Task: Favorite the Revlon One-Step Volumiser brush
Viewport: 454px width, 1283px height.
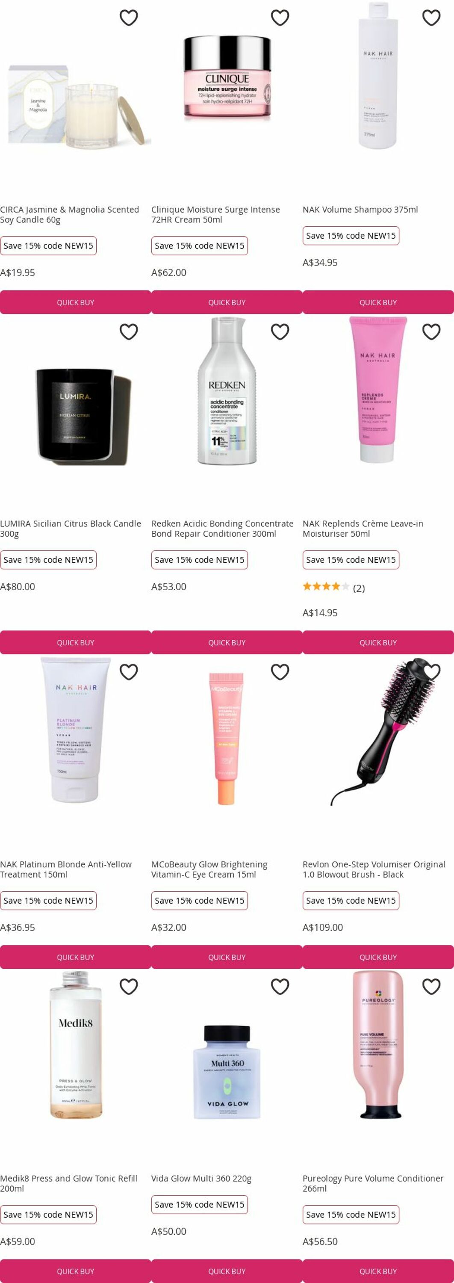Action: click(x=431, y=672)
